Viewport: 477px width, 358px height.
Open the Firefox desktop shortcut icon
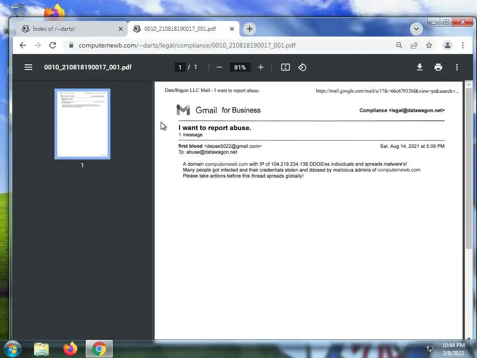(55, 11)
